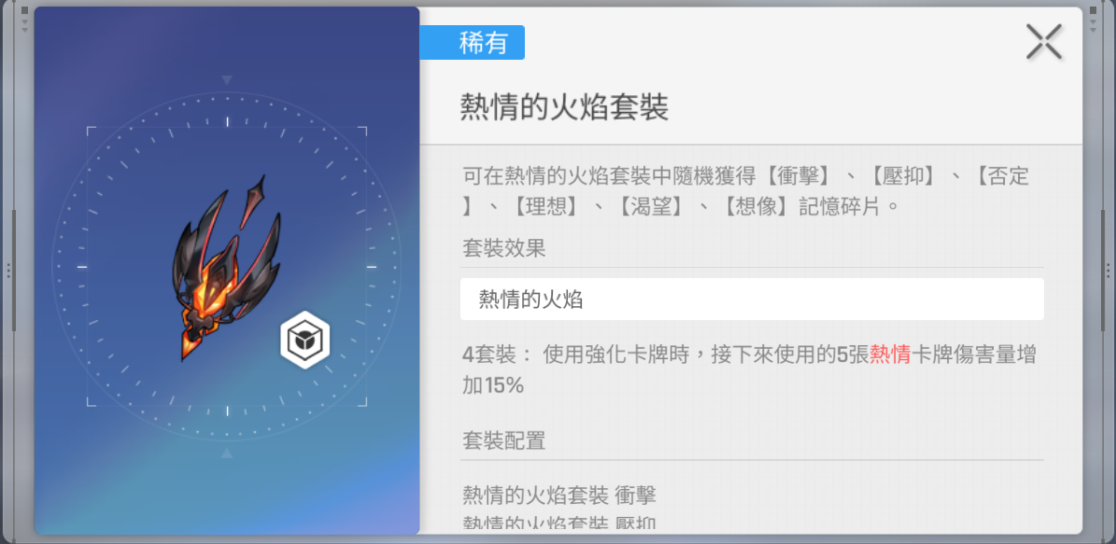Click the viewfinder corner bracket on the preview
This screenshot has width=1116, height=544.
click(x=88, y=129)
